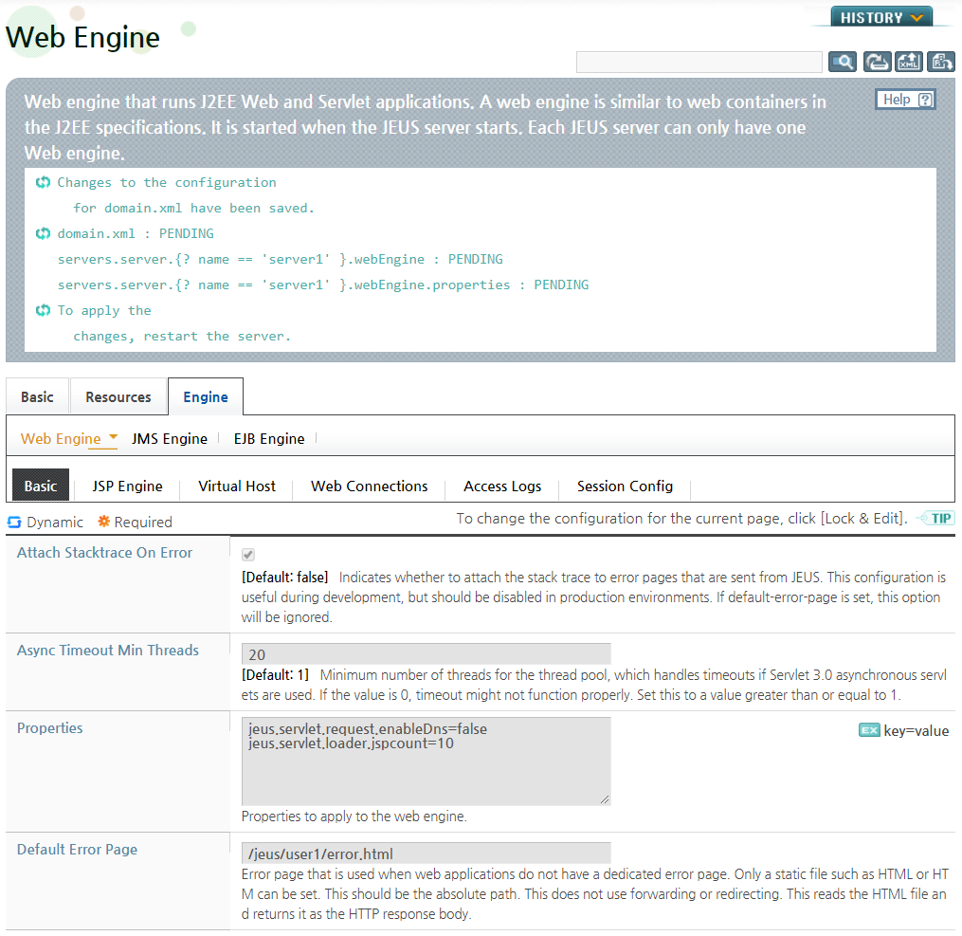Viewport: 962px width, 936px height.
Task: Click the Web Engine page heading
Action: point(82,37)
